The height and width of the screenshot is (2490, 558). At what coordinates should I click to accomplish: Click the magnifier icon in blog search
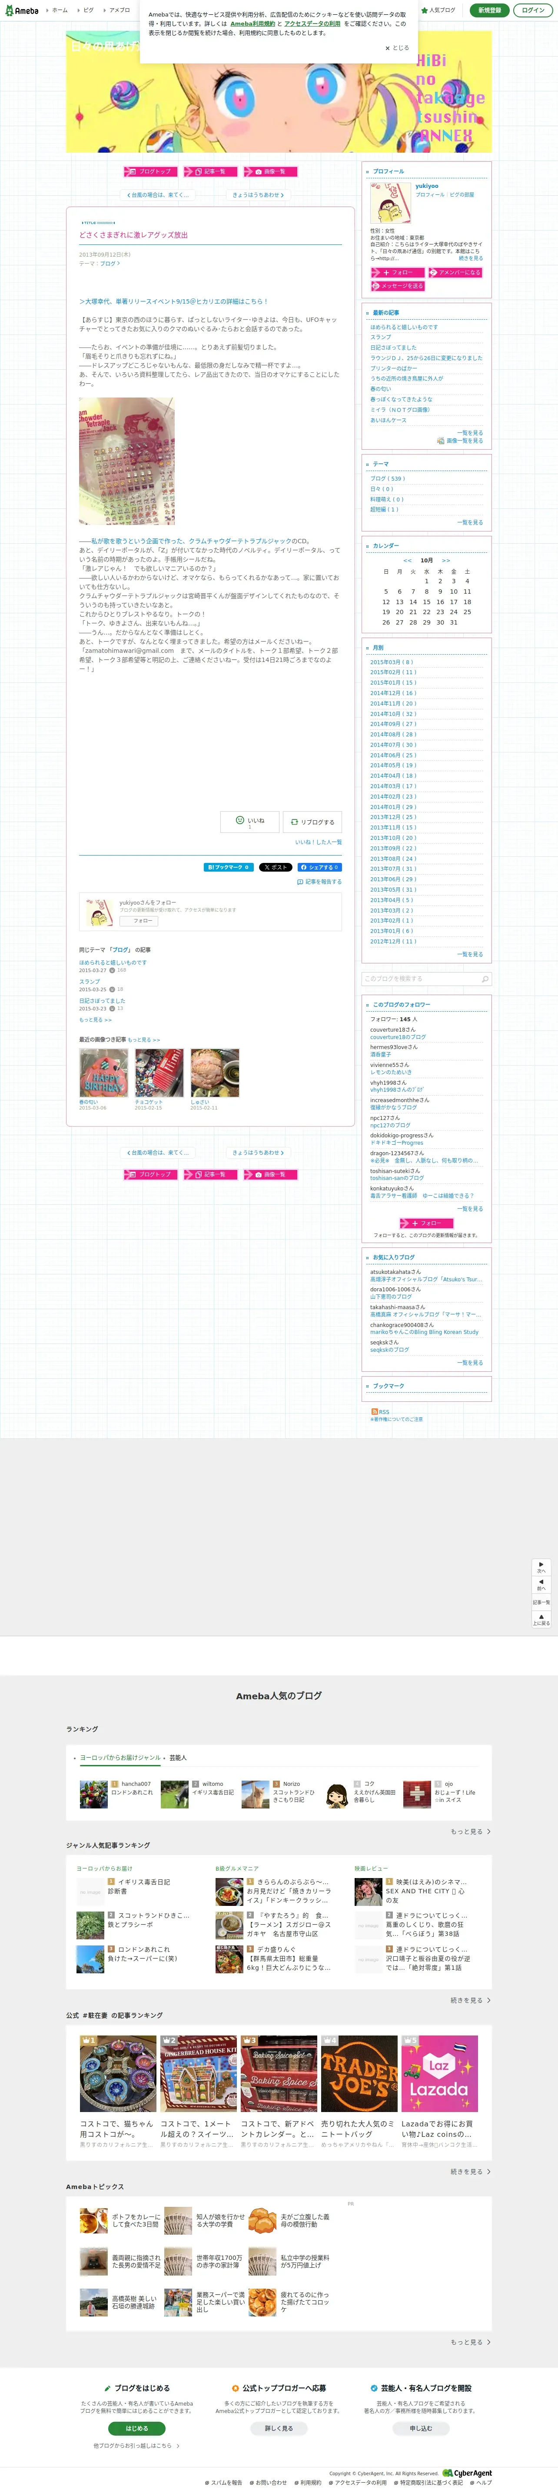[x=485, y=979]
